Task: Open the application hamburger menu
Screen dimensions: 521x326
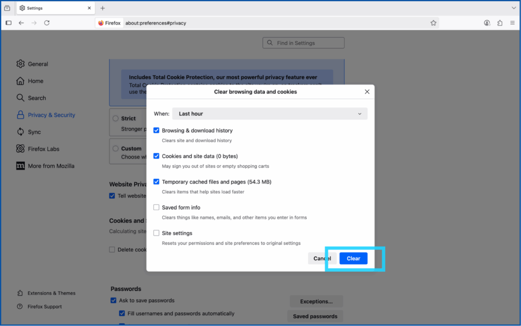Action: (512, 23)
